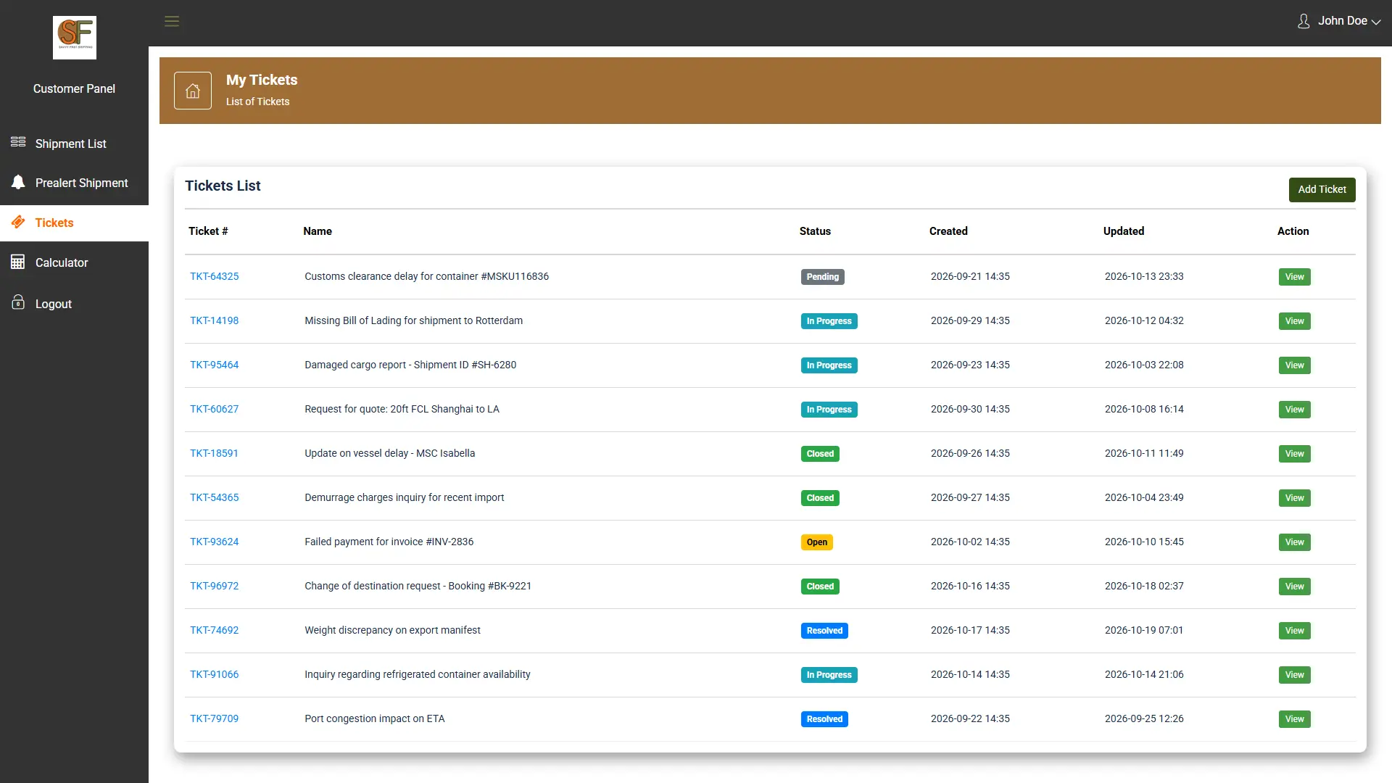Click "Request for quote: 20ft FCL Shanghai to LA"
This screenshot has width=1392, height=783.
pyautogui.click(x=402, y=409)
